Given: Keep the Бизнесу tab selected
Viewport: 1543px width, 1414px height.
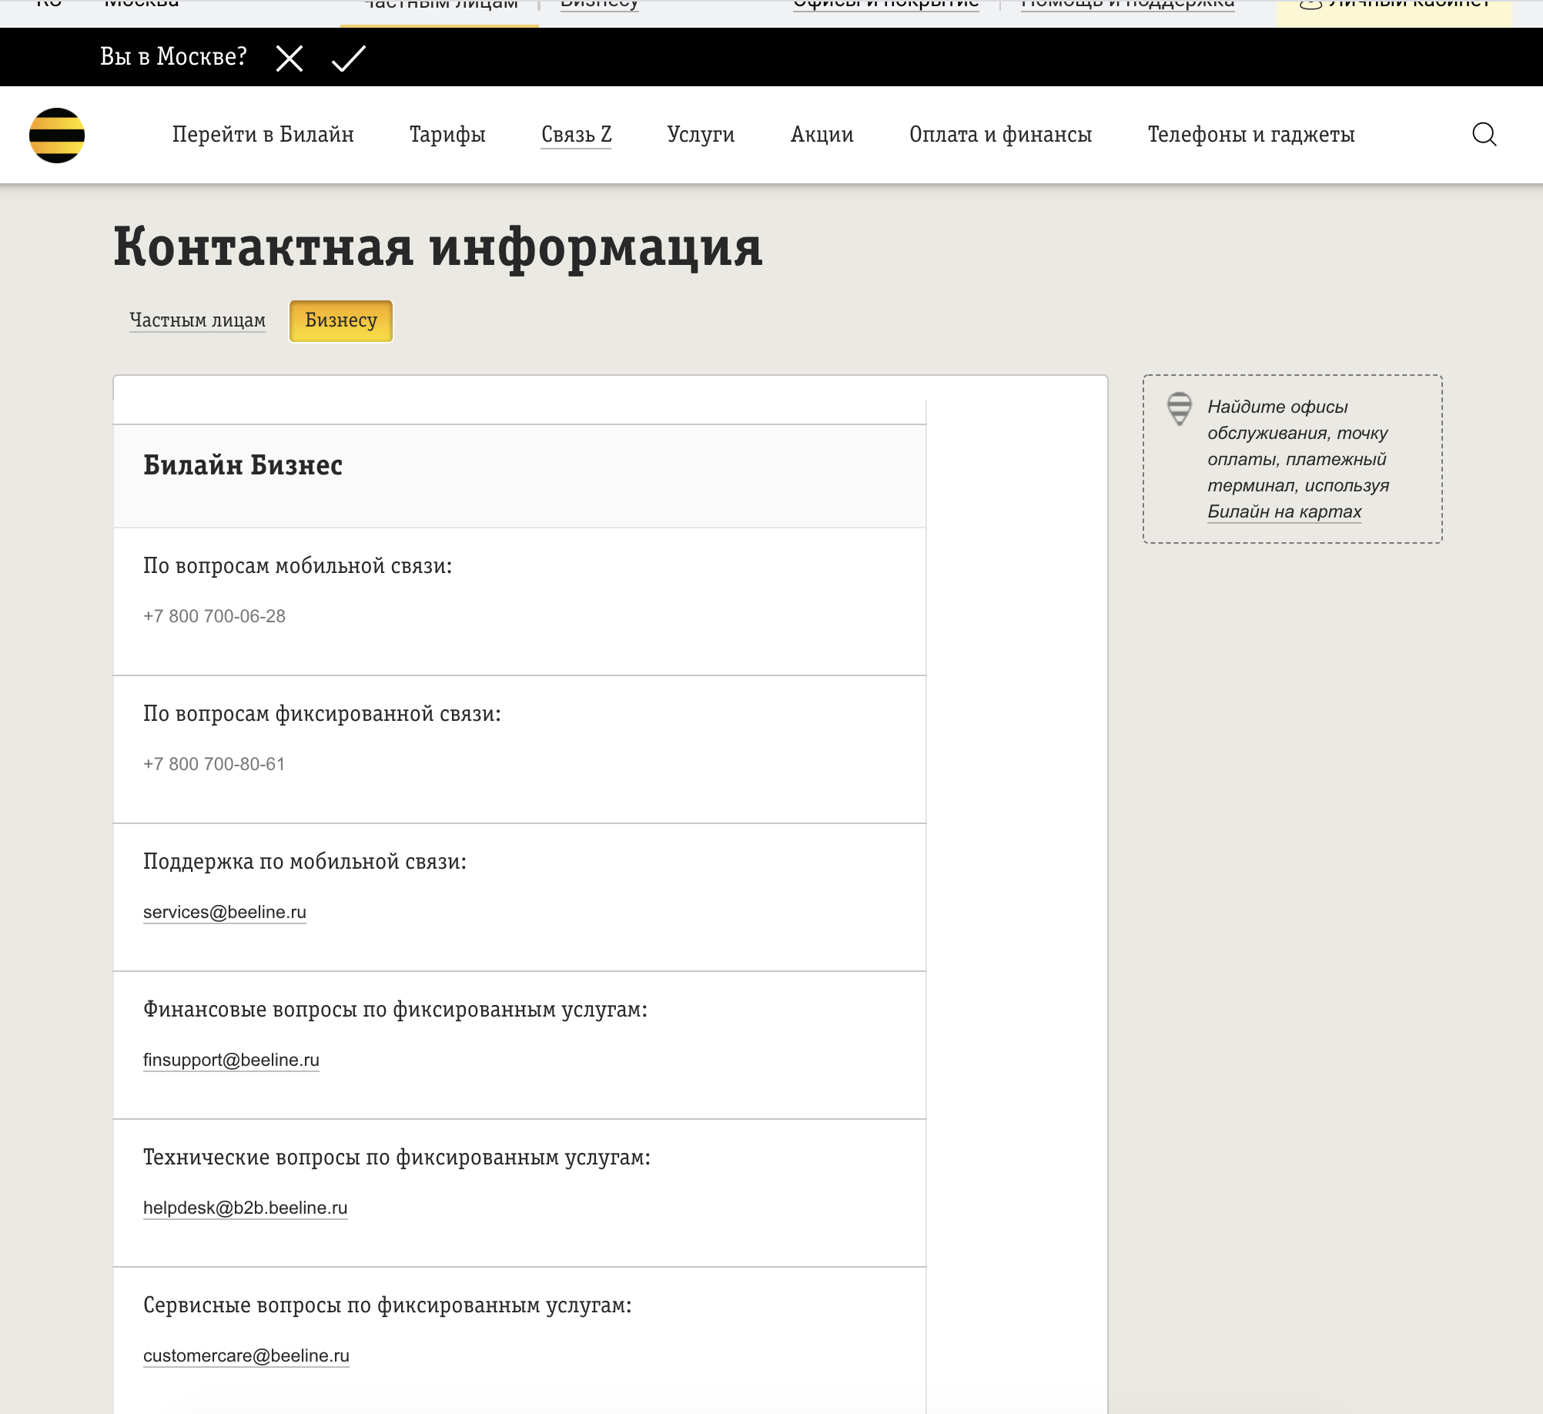Looking at the screenshot, I should coord(340,320).
